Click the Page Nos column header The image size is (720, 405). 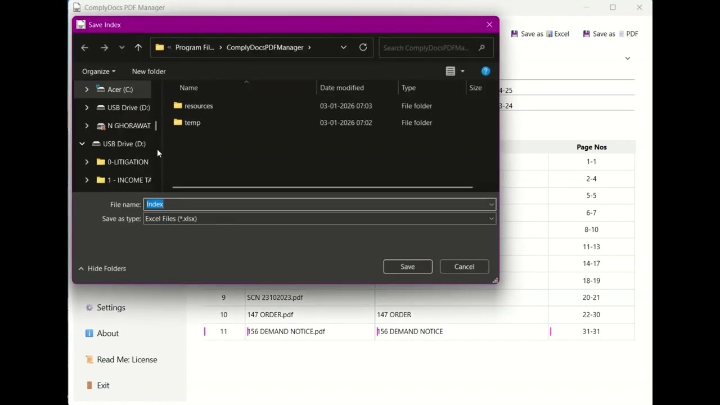[591, 147]
